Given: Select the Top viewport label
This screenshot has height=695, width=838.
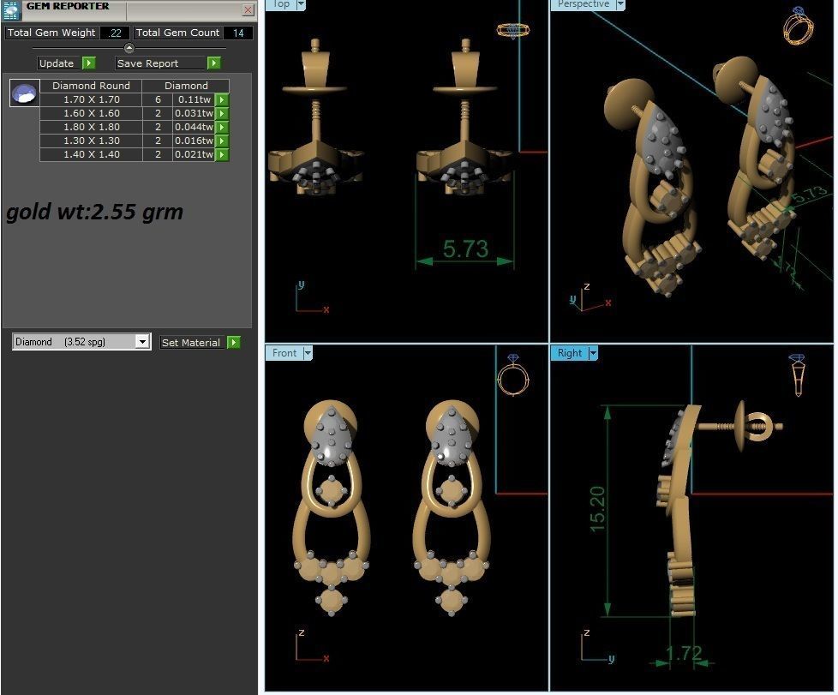Looking at the screenshot, I should 280,4.
